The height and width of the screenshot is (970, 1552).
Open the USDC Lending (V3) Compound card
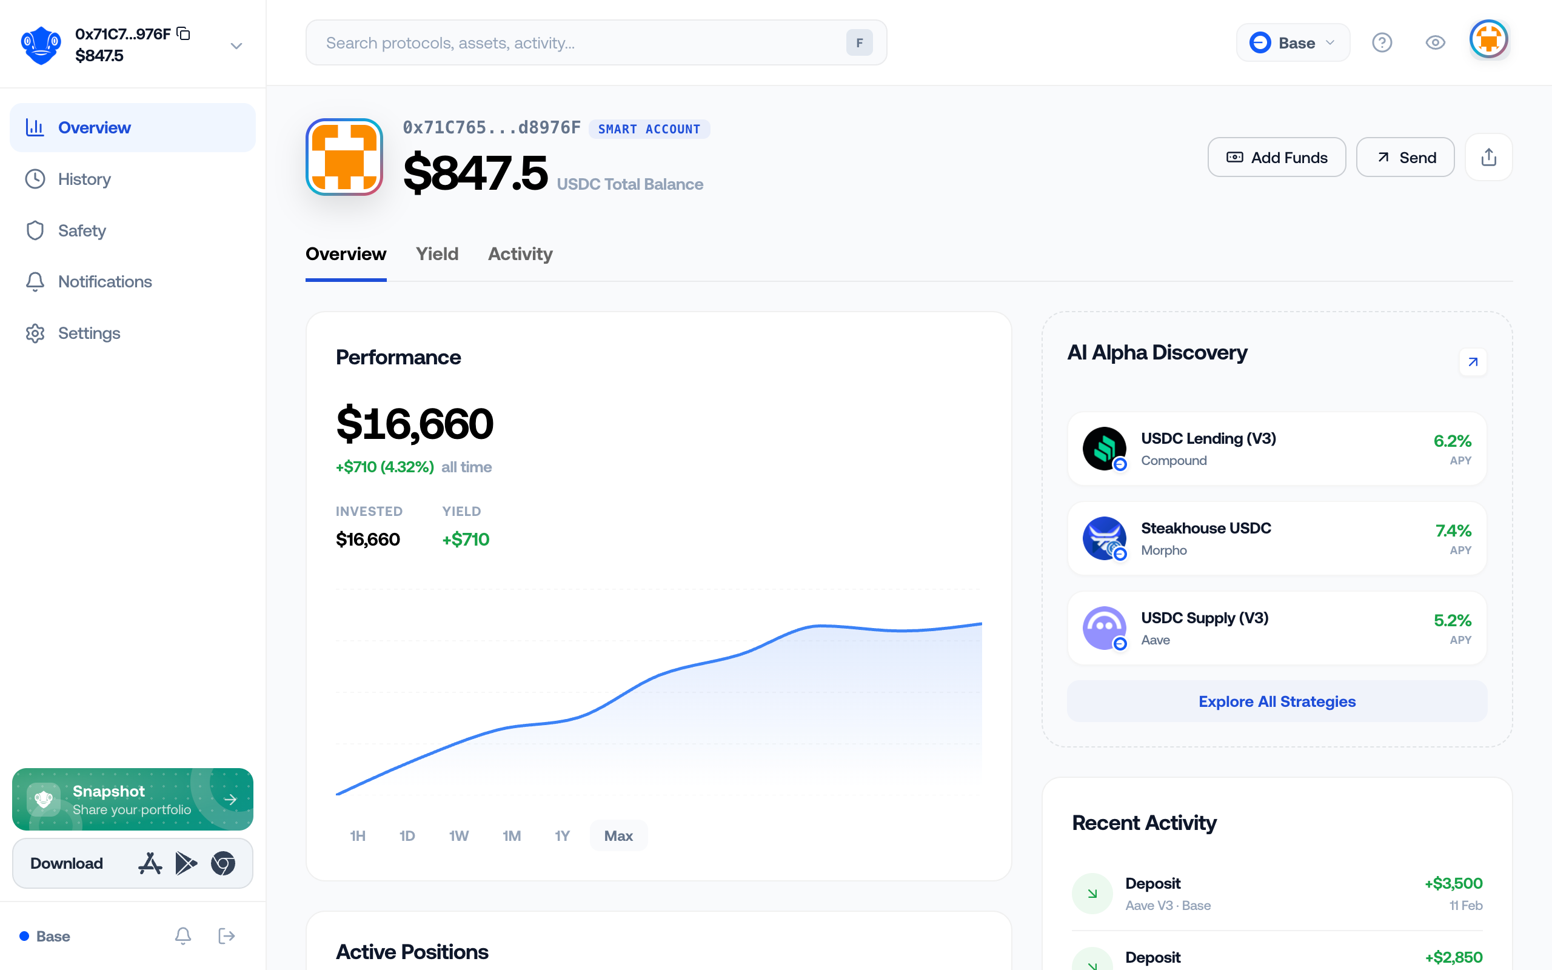point(1276,449)
